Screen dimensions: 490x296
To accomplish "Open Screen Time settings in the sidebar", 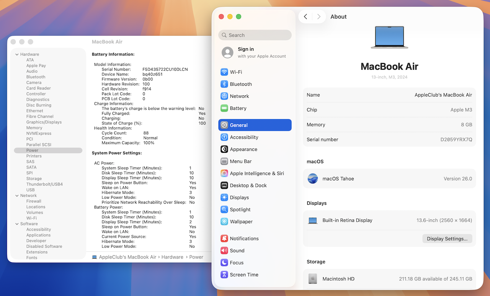I will point(255,275).
